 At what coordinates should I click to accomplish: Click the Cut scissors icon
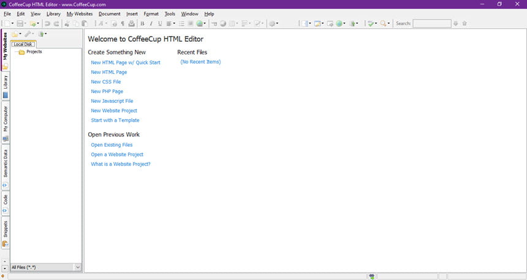[x=67, y=23]
